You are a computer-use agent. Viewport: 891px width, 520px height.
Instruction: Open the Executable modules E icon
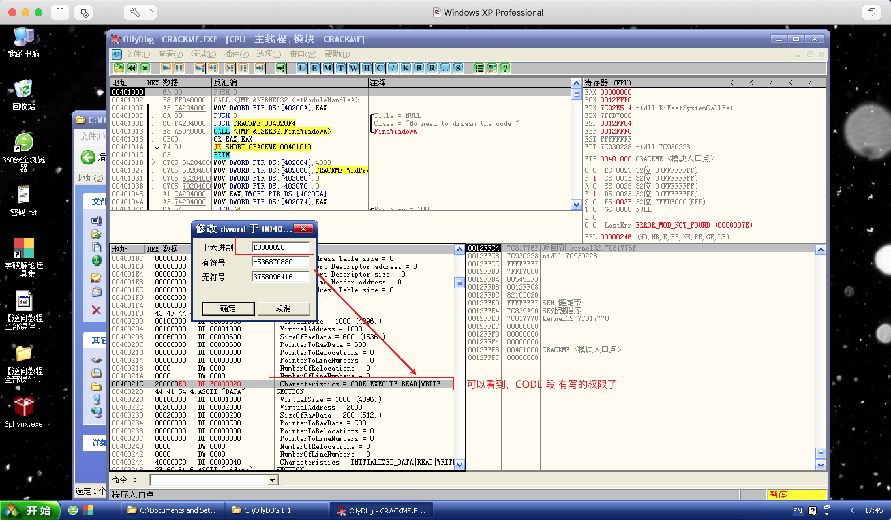tap(314, 68)
